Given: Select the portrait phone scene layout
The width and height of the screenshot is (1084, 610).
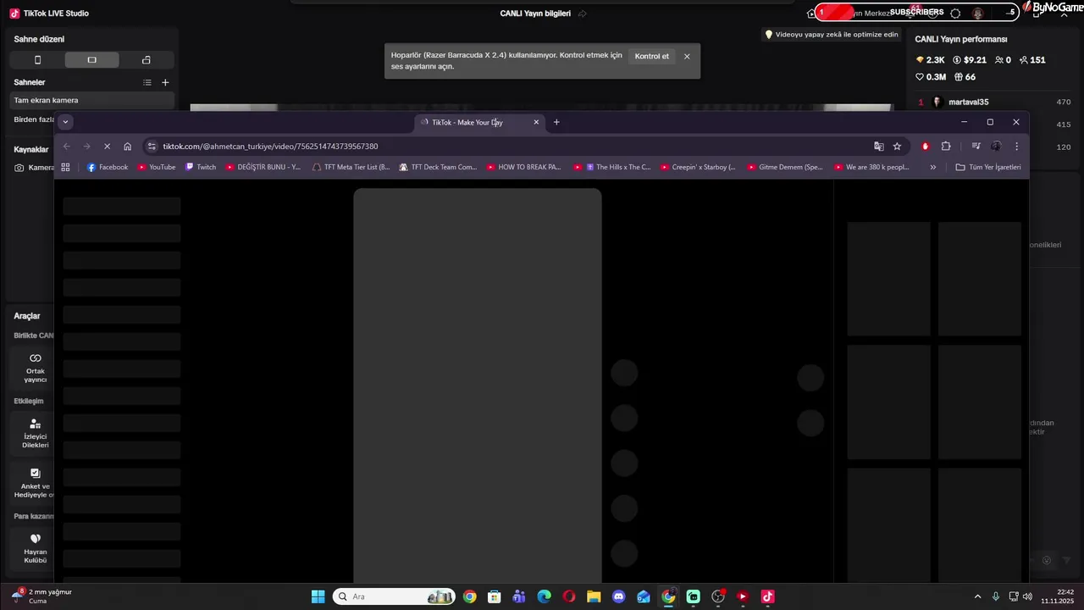Looking at the screenshot, I should click(x=37, y=60).
